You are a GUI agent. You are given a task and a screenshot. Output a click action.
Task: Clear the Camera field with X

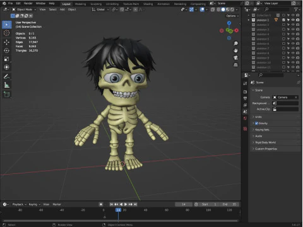(x=296, y=97)
